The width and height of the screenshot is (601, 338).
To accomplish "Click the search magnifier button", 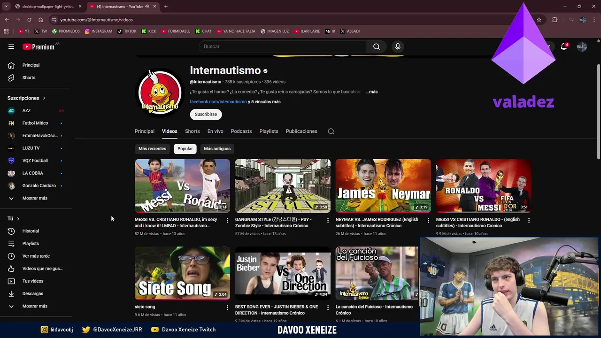I will click(x=377, y=46).
